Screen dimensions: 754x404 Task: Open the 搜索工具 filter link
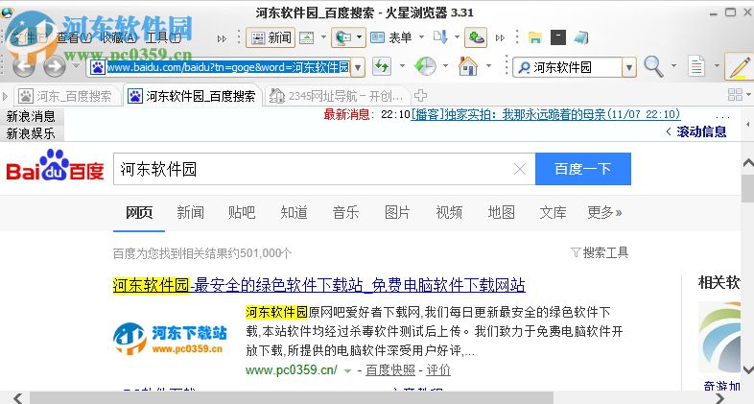(x=600, y=252)
